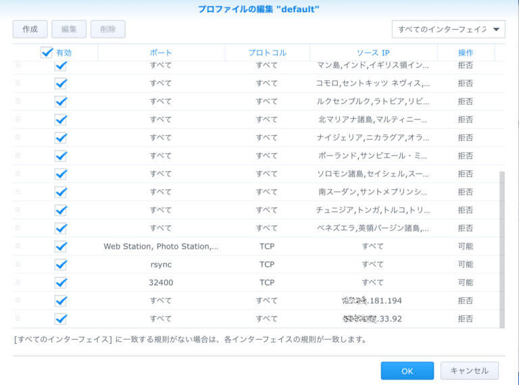519x385 pixels.
Task: Confirm with the OK button
Action: 407,371
